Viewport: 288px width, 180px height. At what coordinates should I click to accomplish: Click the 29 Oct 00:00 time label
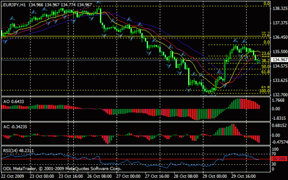pyautogui.click(x=215, y=176)
